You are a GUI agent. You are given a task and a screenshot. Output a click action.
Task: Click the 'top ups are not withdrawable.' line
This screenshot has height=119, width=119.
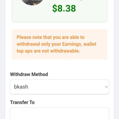point(48,51)
